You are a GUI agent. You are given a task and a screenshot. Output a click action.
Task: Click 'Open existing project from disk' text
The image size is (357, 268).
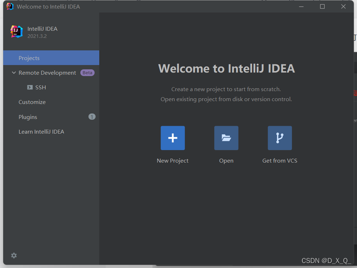click(226, 99)
